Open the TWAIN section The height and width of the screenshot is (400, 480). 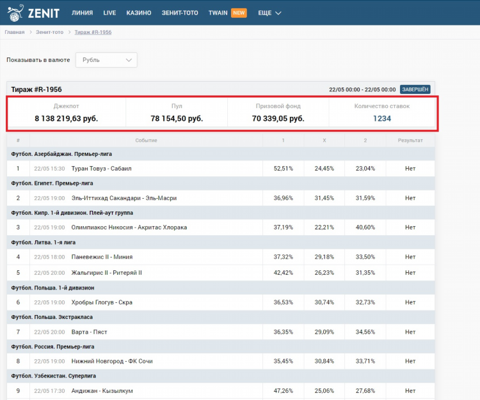click(218, 13)
